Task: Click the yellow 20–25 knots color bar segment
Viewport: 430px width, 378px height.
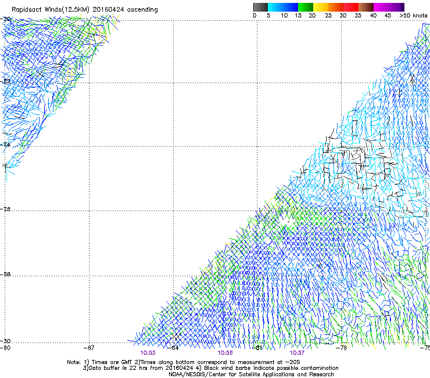Action: [x=321, y=7]
